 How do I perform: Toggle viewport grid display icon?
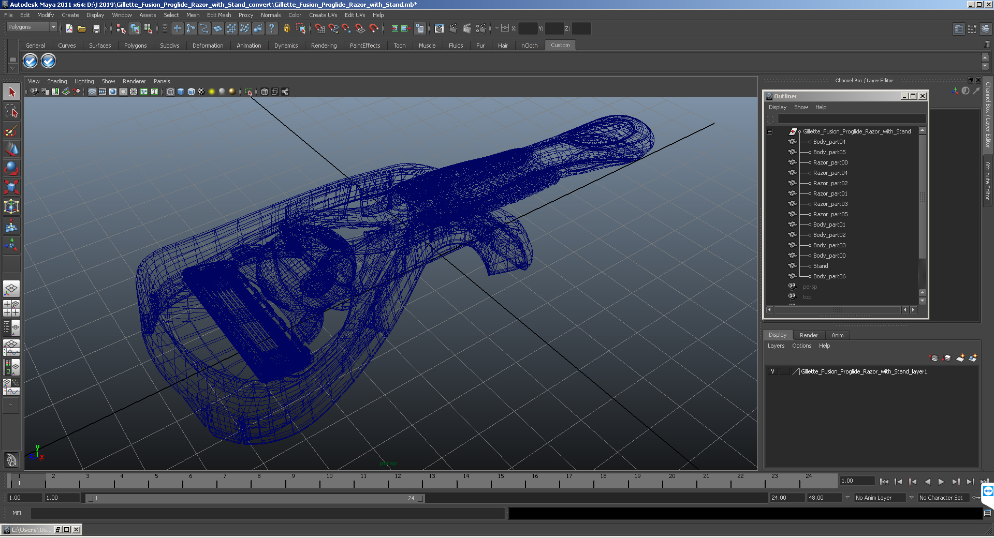click(x=92, y=92)
